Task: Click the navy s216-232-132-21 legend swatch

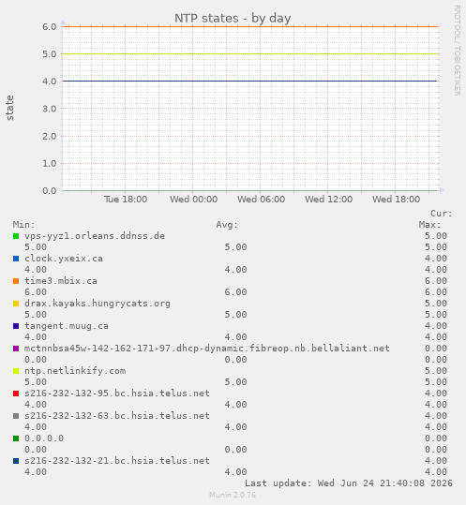Action: pyautogui.click(x=16, y=461)
